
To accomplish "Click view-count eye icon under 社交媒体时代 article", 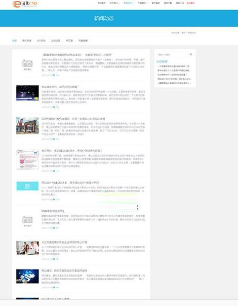I will (x=54, y=107).
